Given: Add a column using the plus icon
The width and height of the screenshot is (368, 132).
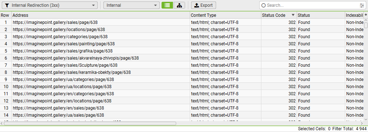Looking at the screenshot, I should click(x=366, y=15).
